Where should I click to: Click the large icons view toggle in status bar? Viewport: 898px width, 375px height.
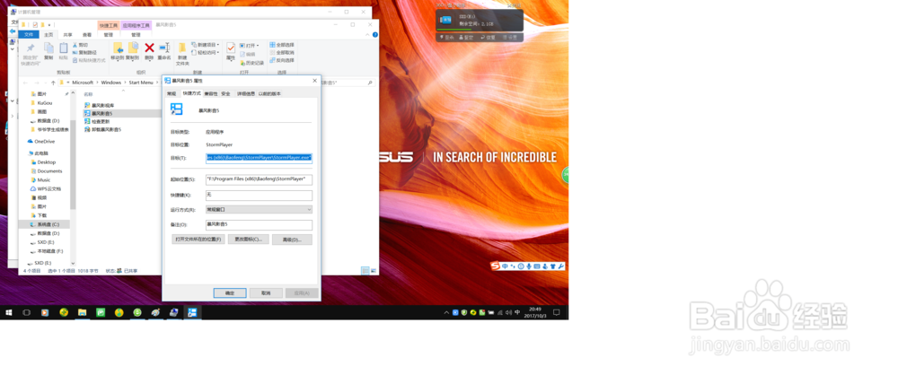373,270
